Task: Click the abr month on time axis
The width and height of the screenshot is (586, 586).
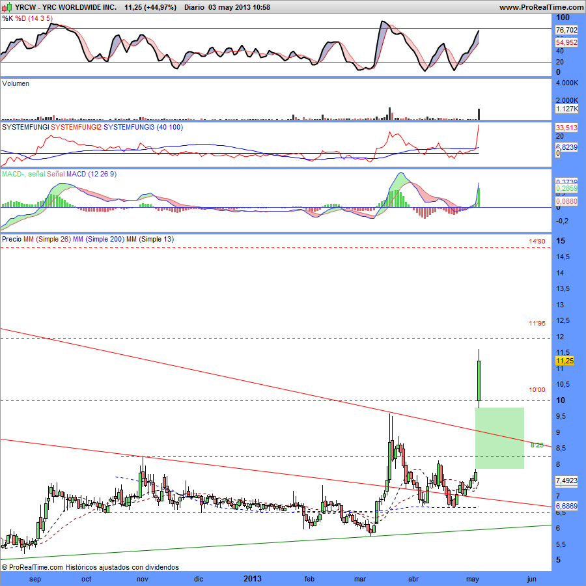Action: (413, 579)
